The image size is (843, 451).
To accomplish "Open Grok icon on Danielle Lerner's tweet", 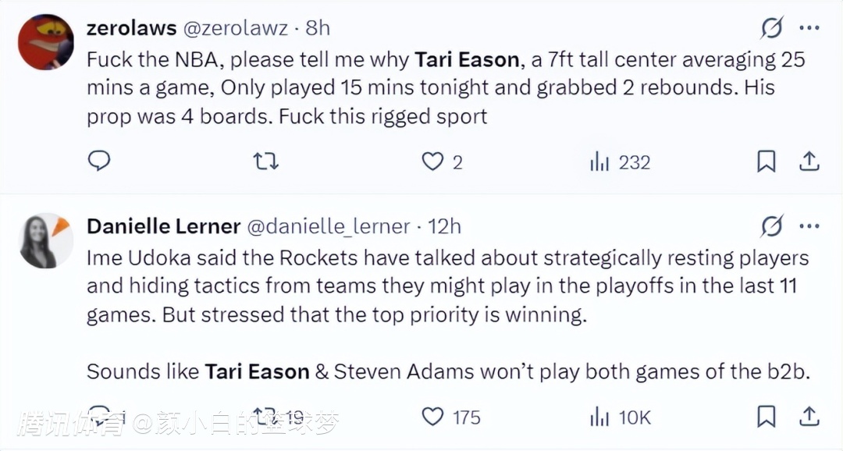I will pyautogui.click(x=771, y=226).
